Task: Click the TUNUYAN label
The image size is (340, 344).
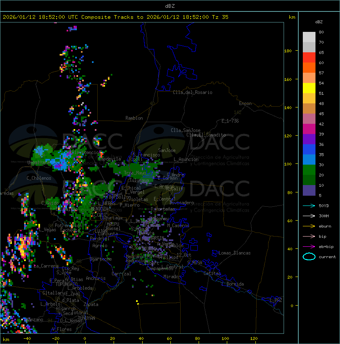Action: coord(87,318)
